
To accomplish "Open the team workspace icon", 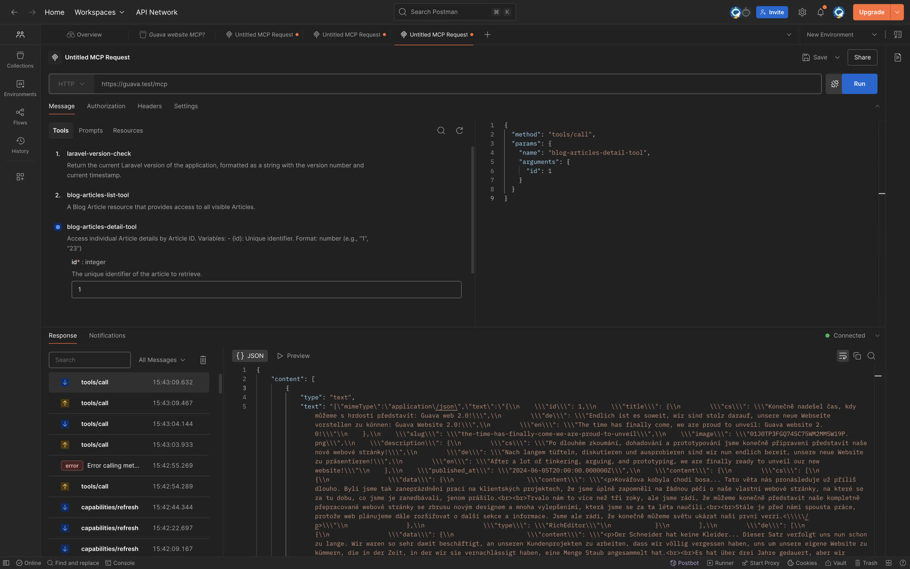I will point(20,35).
